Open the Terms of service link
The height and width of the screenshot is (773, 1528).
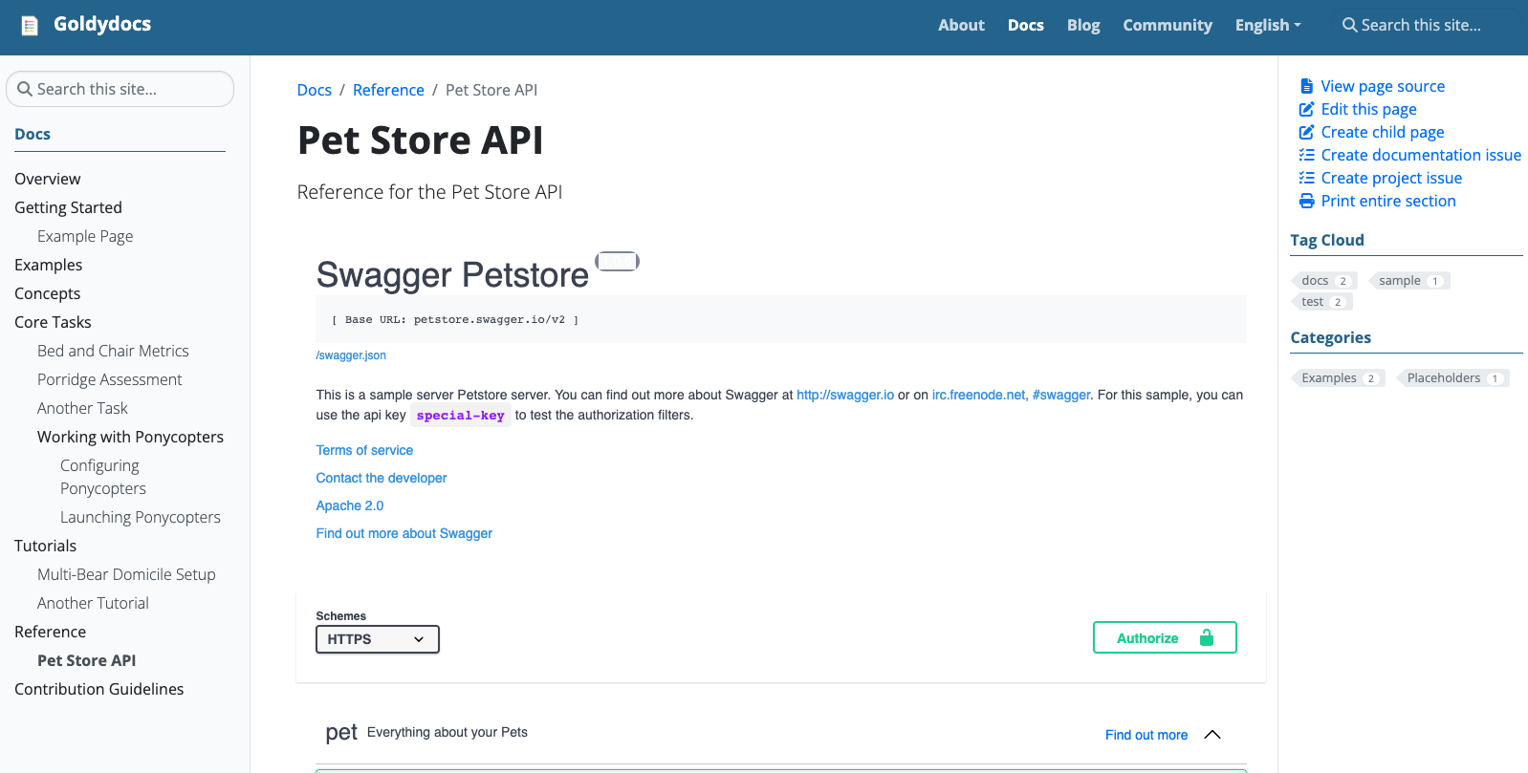364,450
